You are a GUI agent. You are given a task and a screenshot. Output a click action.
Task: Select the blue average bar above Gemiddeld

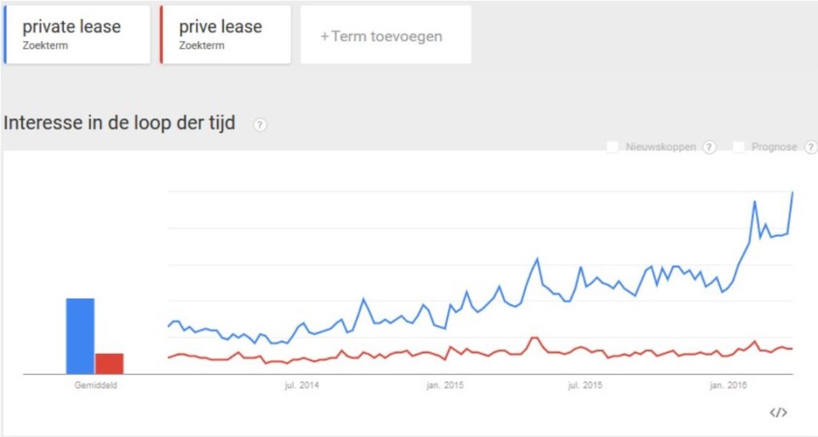80,336
